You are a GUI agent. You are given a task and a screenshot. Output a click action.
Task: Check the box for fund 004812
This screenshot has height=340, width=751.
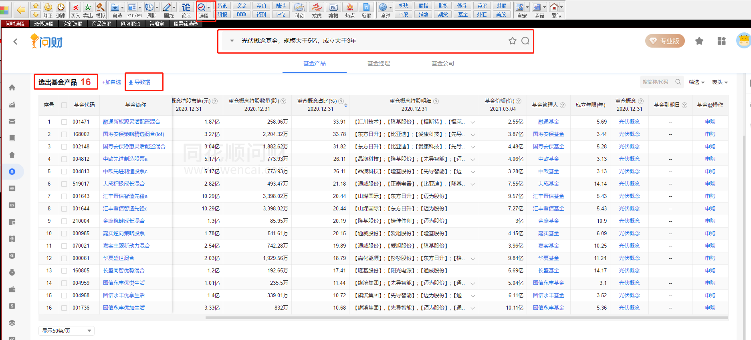[x=64, y=159]
